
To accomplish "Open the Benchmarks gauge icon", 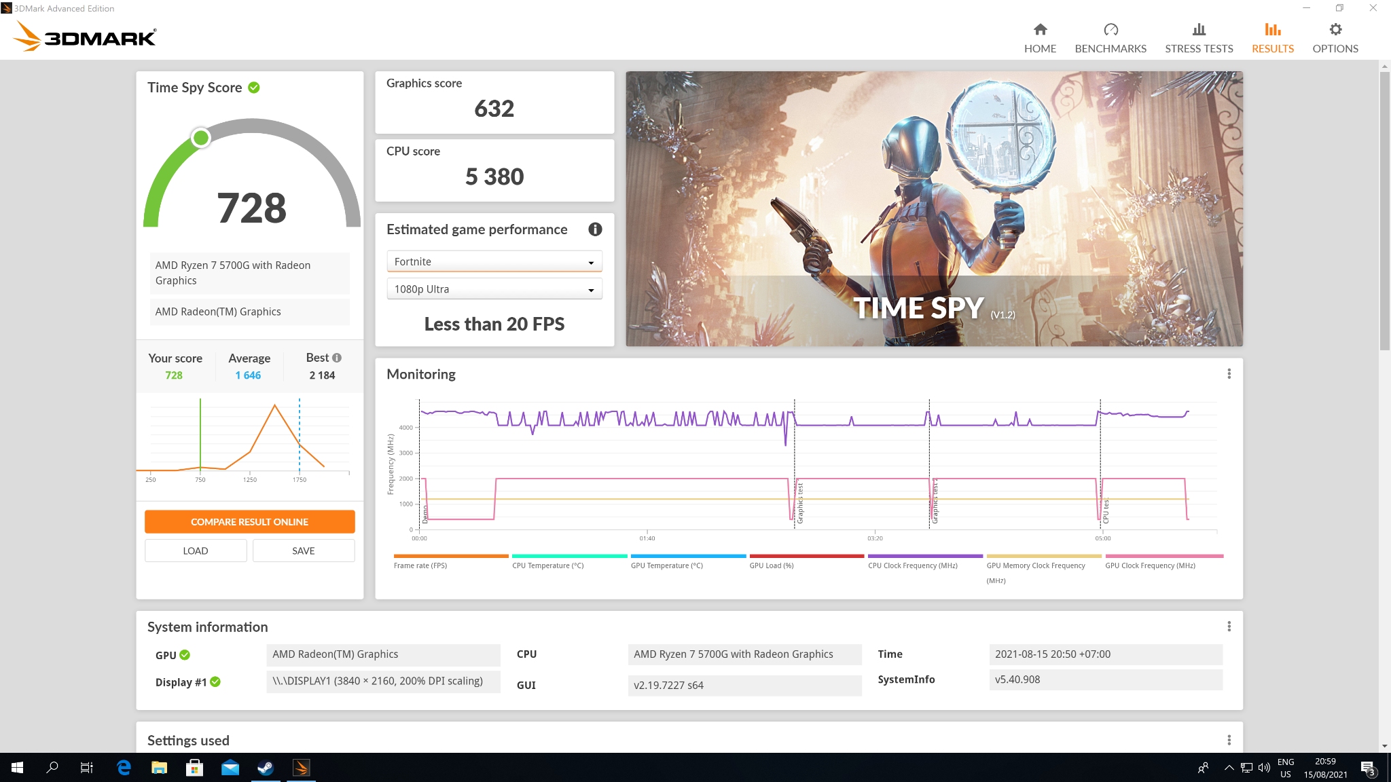I will tap(1110, 29).
